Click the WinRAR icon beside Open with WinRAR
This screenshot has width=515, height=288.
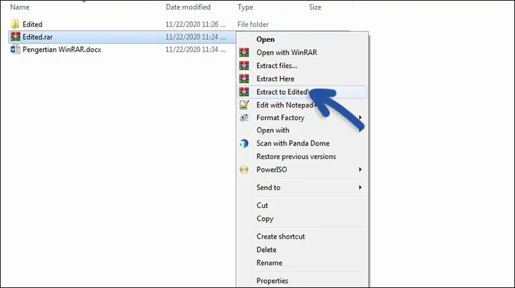[244, 52]
